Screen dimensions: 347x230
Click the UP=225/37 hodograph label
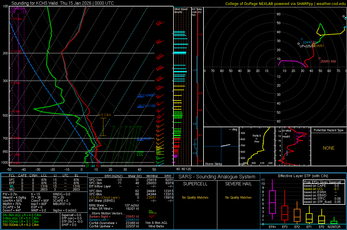coord(307,46)
